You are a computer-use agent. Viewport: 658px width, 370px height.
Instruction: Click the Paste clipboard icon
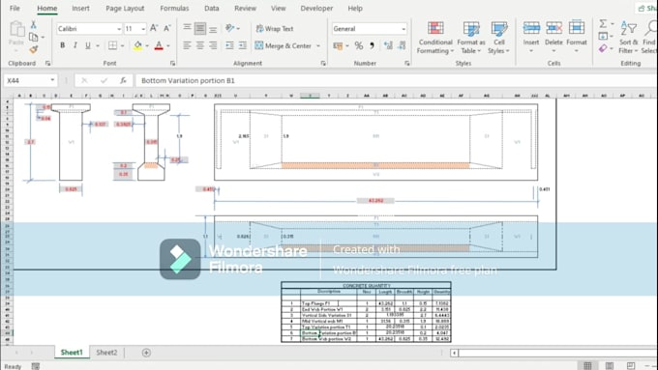pos(16,29)
